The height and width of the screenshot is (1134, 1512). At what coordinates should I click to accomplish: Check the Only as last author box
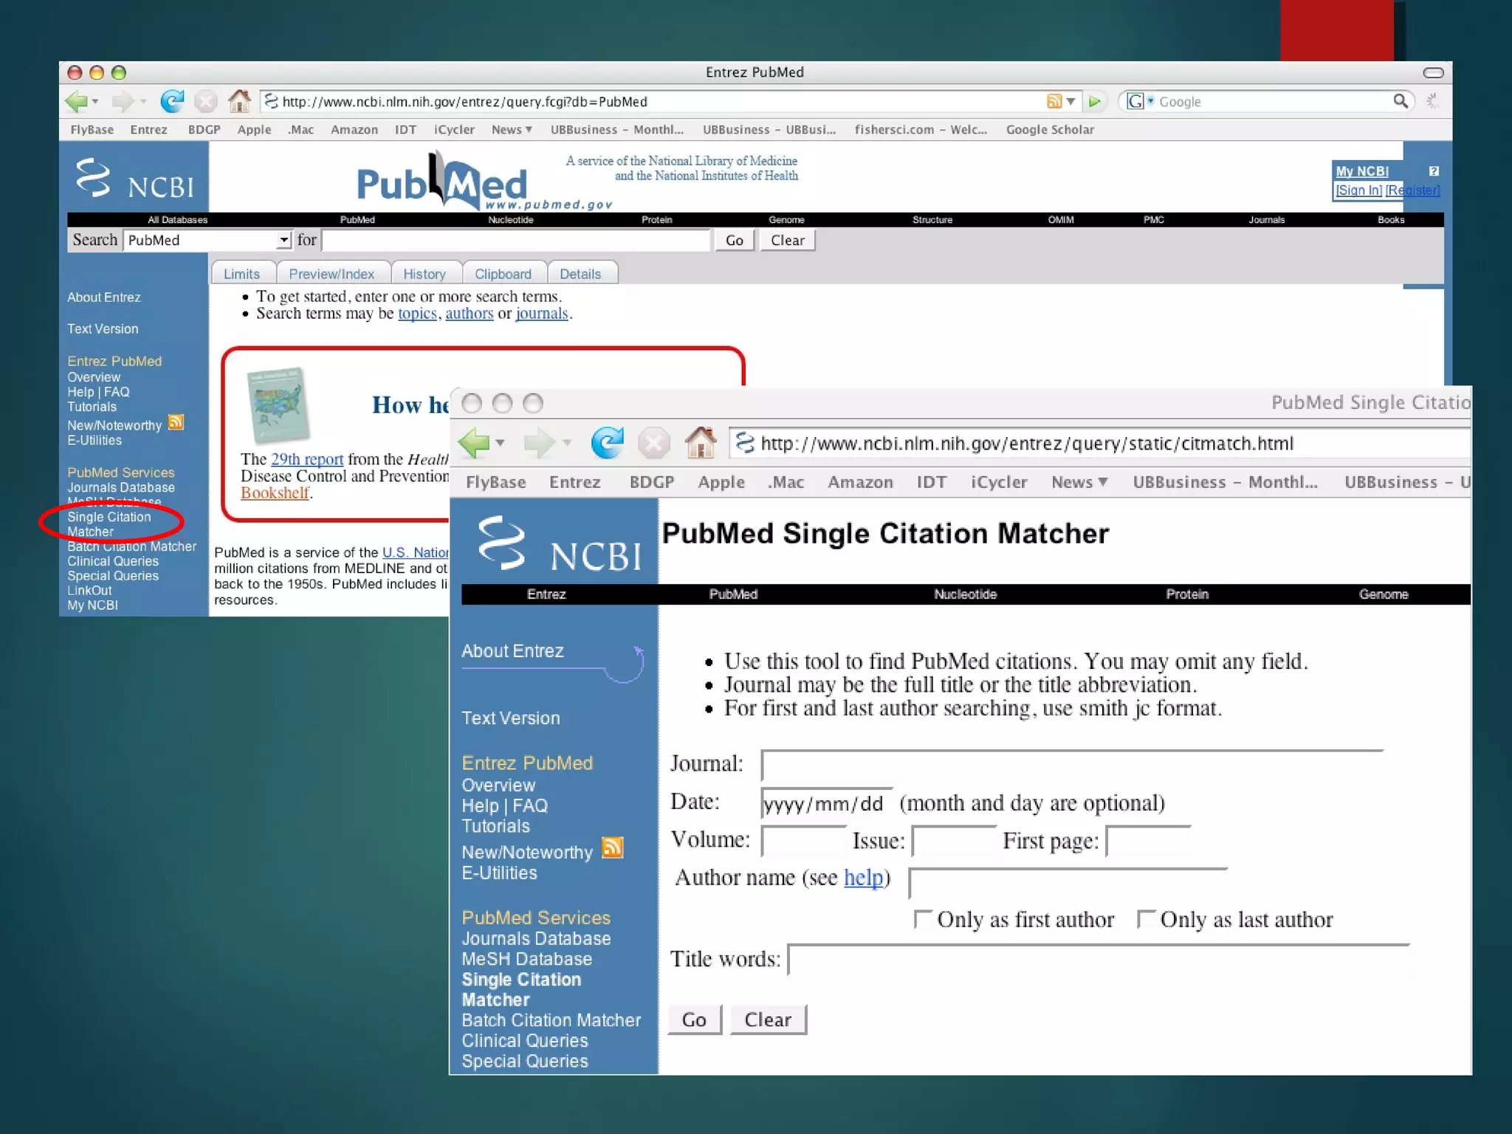(1145, 919)
